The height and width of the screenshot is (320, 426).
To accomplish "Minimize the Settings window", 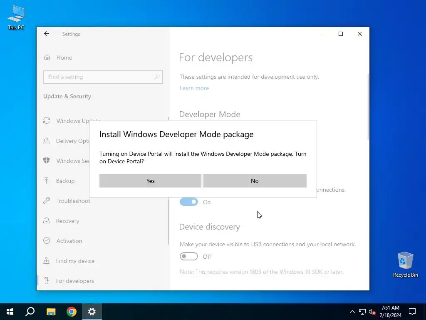I will point(322,34).
